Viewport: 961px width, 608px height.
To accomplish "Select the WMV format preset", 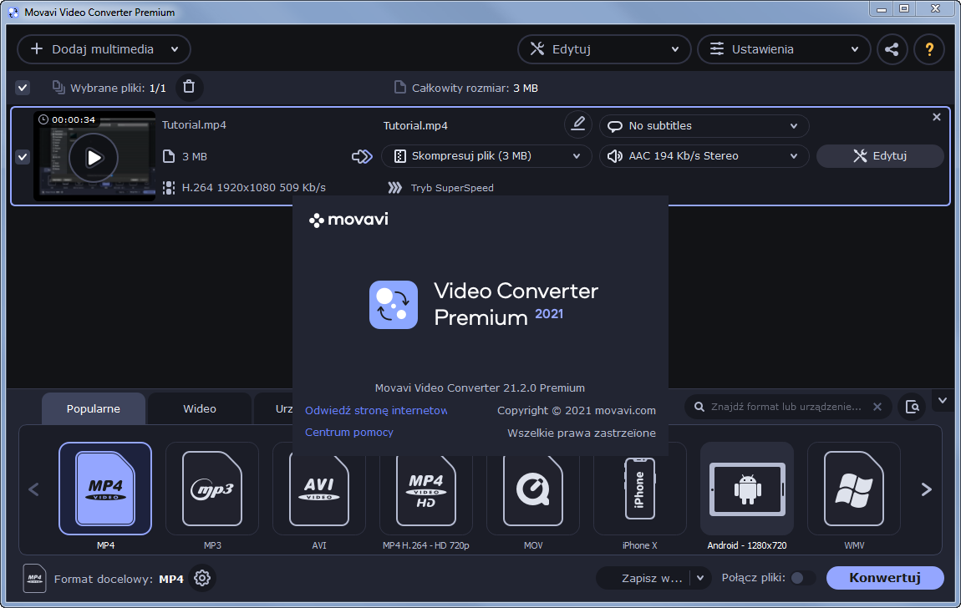I will [854, 489].
